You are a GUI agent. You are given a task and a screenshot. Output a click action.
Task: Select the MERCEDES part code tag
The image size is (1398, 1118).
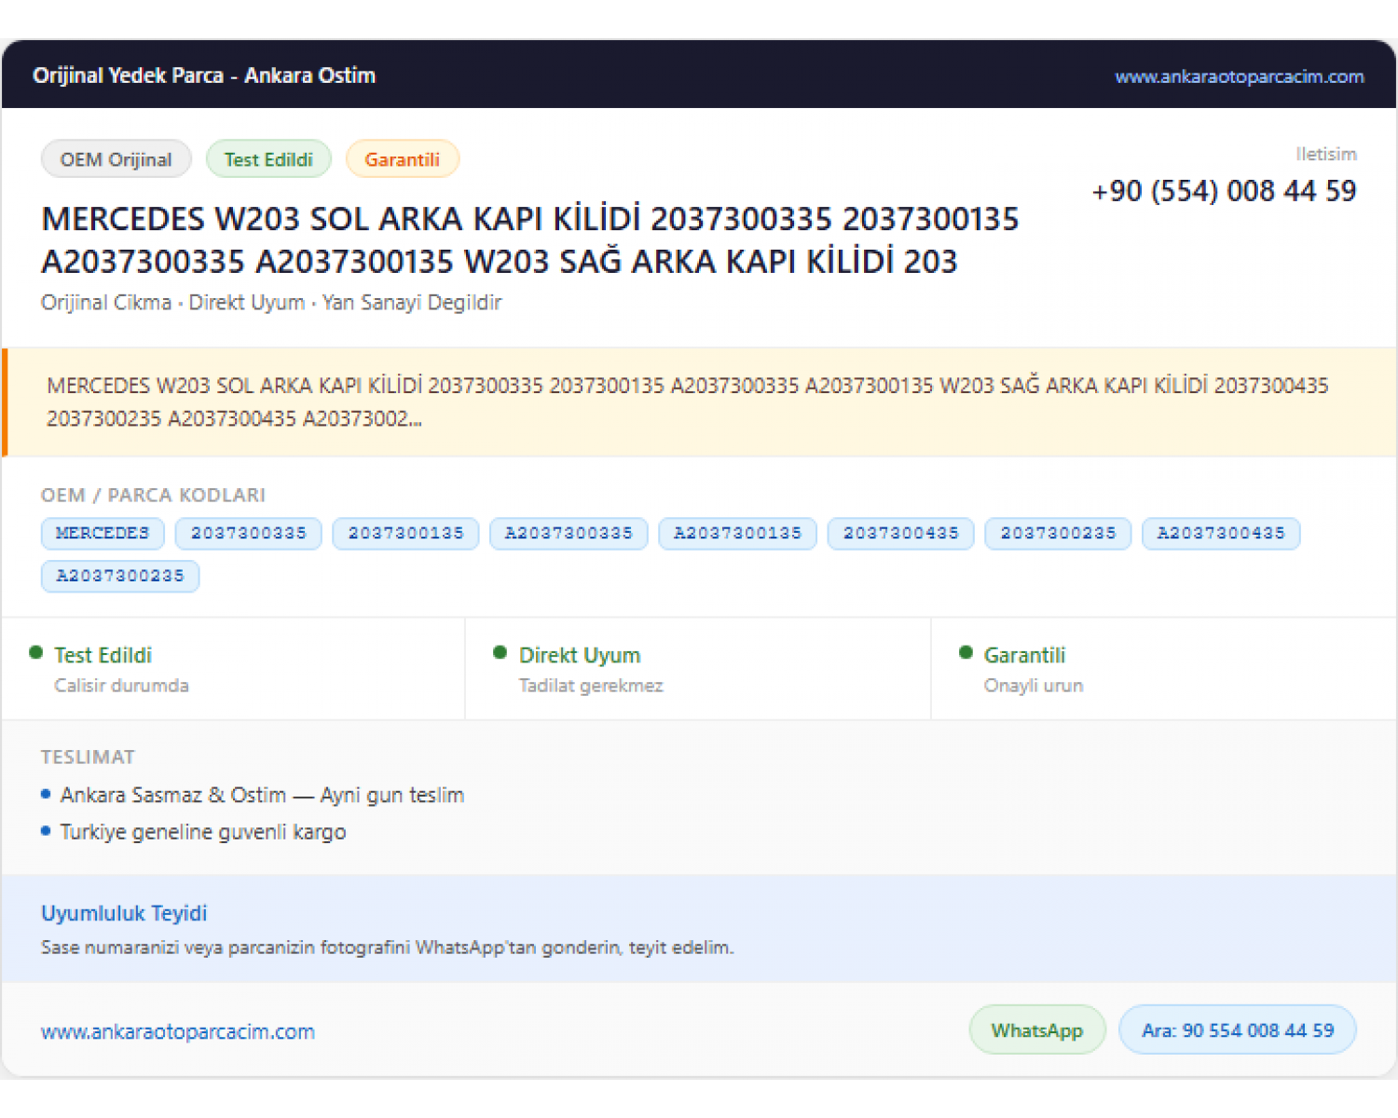103,533
